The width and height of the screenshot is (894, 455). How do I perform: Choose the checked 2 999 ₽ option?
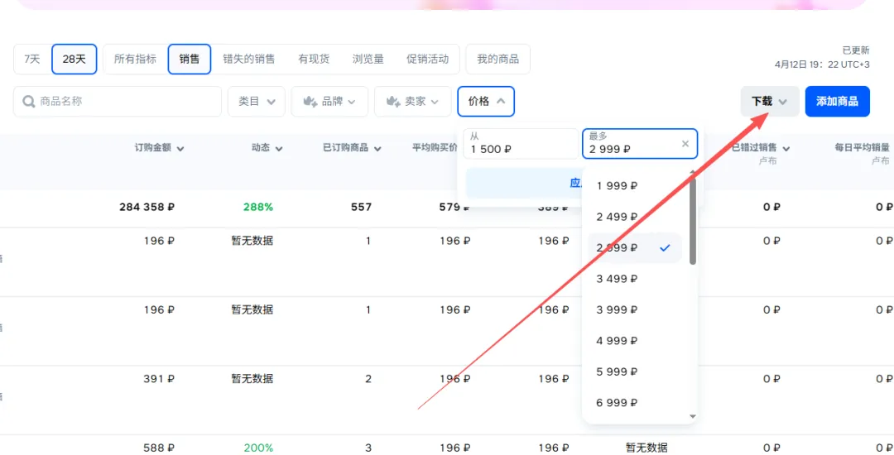(635, 247)
